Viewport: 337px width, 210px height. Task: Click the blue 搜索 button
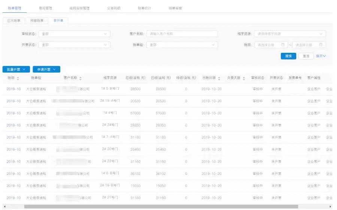(x=288, y=56)
